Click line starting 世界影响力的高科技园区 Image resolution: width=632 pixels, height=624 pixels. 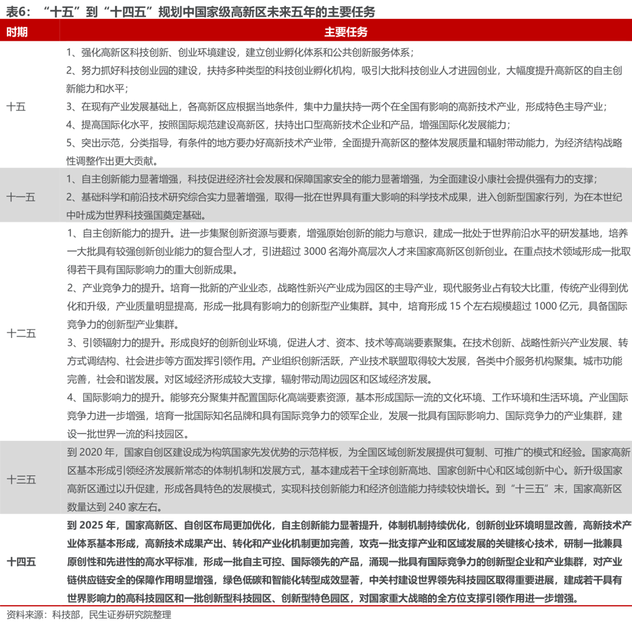coord(323,598)
